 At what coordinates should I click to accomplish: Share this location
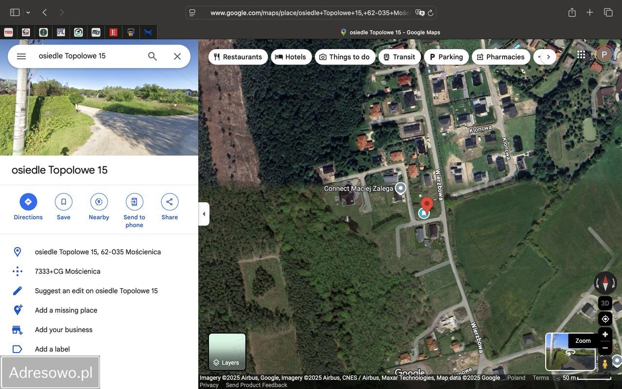tap(170, 207)
